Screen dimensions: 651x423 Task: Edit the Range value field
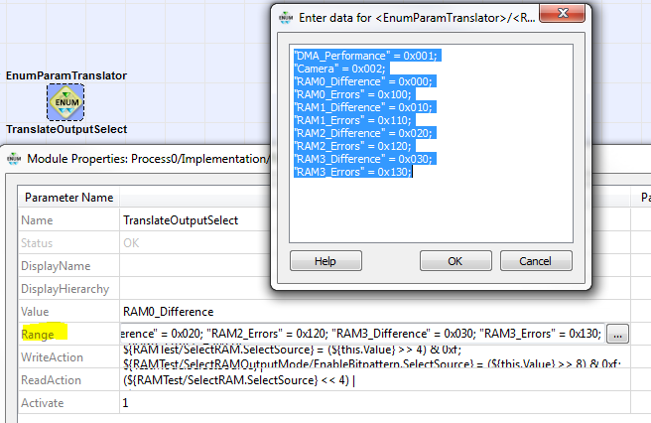pyautogui.click(x=362, y=334)
